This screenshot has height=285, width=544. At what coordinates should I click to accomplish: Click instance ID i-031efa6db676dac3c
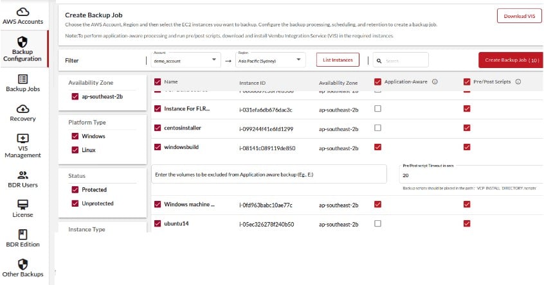[266, 110]
